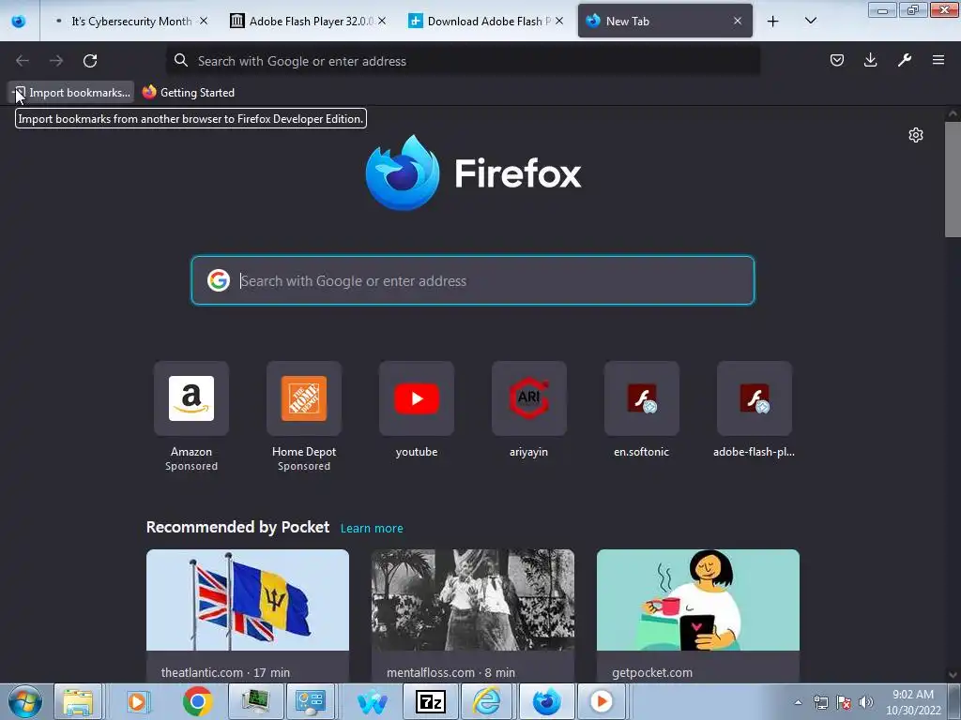This screenshot has width=961, height=720.
Task: Open the blue W app on the taskbar
Action: click(372, 701)
